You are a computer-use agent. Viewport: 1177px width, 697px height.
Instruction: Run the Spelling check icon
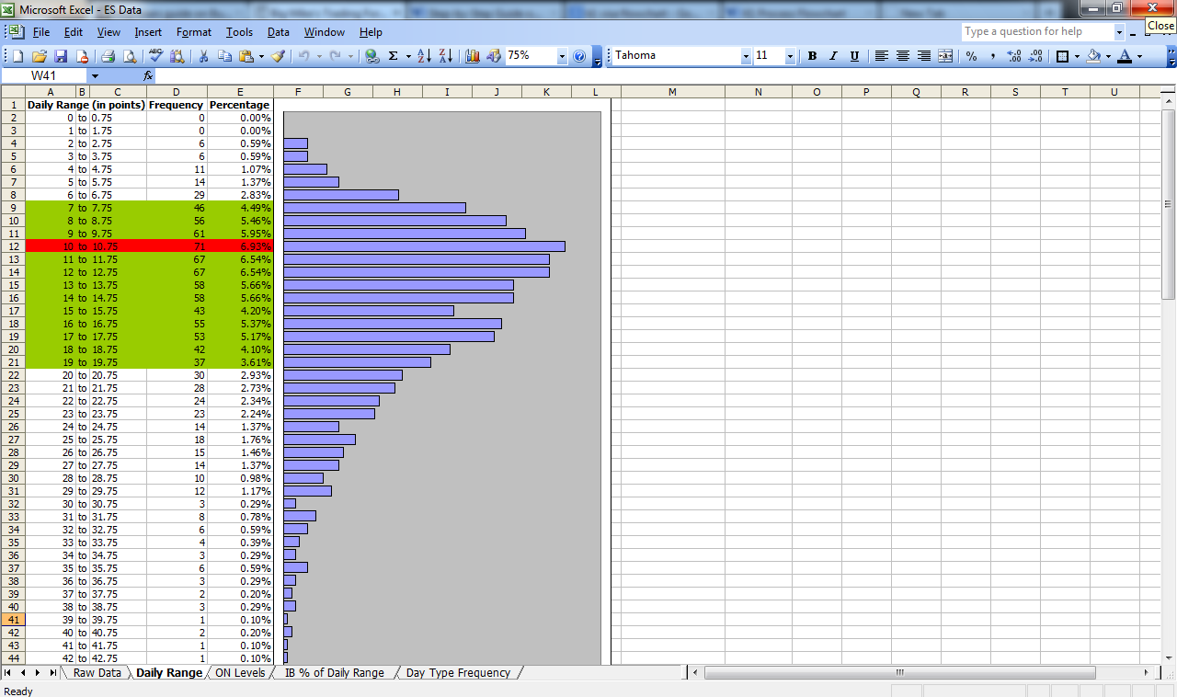tap(155, 56)
